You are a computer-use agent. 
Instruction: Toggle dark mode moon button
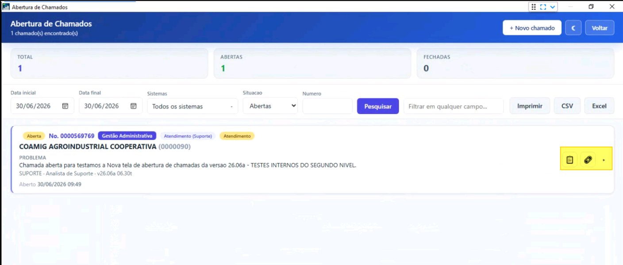click(573, 28)
